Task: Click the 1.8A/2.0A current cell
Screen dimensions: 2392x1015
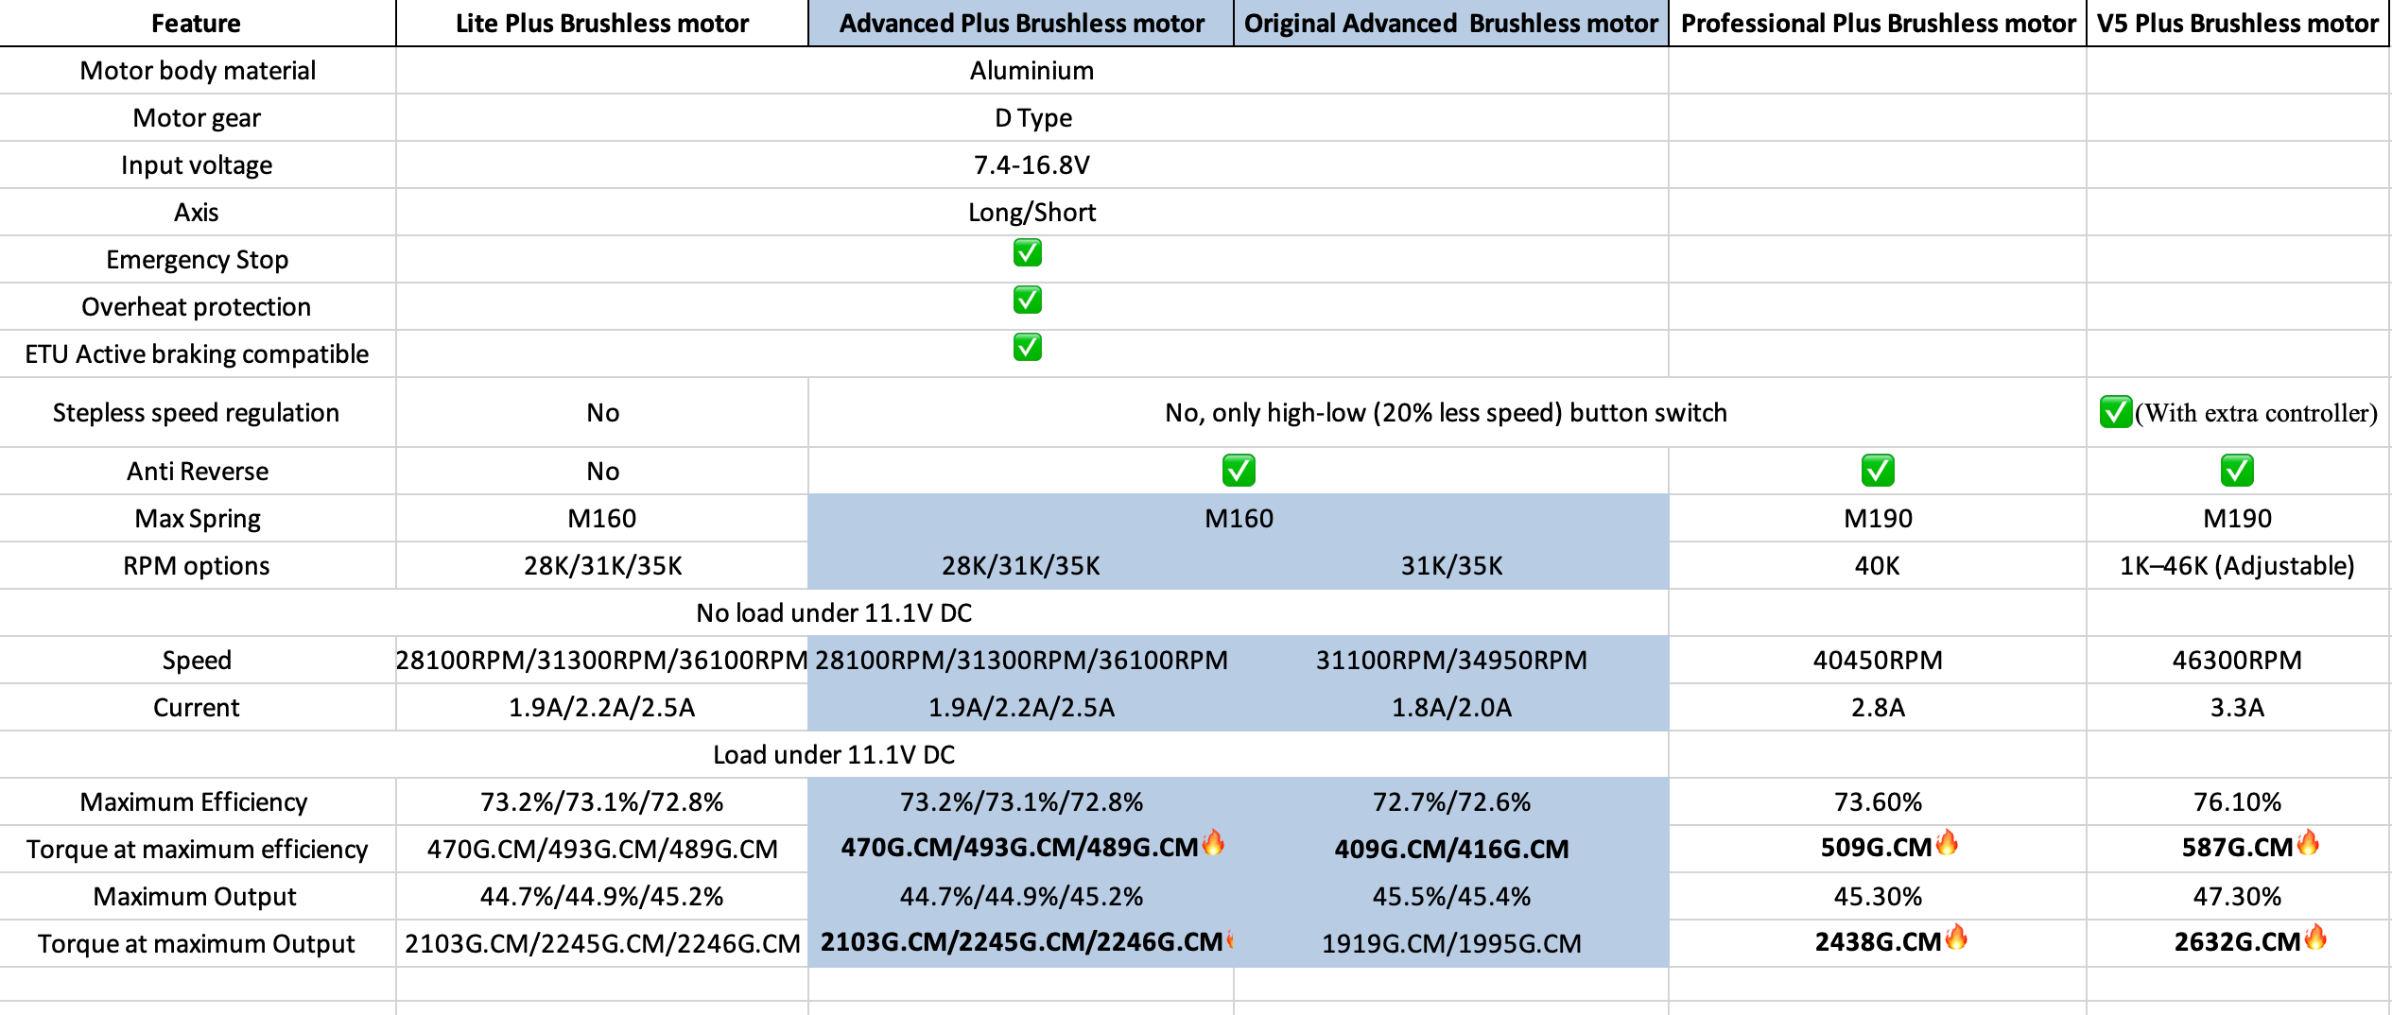Action: 1451,708
